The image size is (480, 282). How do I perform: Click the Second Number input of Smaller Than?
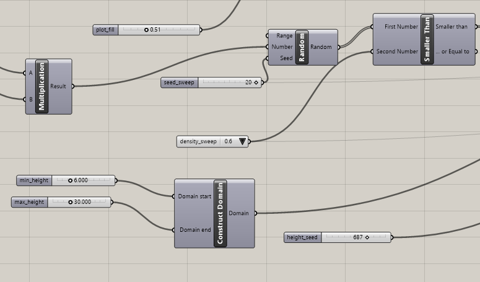coord(397,51)
